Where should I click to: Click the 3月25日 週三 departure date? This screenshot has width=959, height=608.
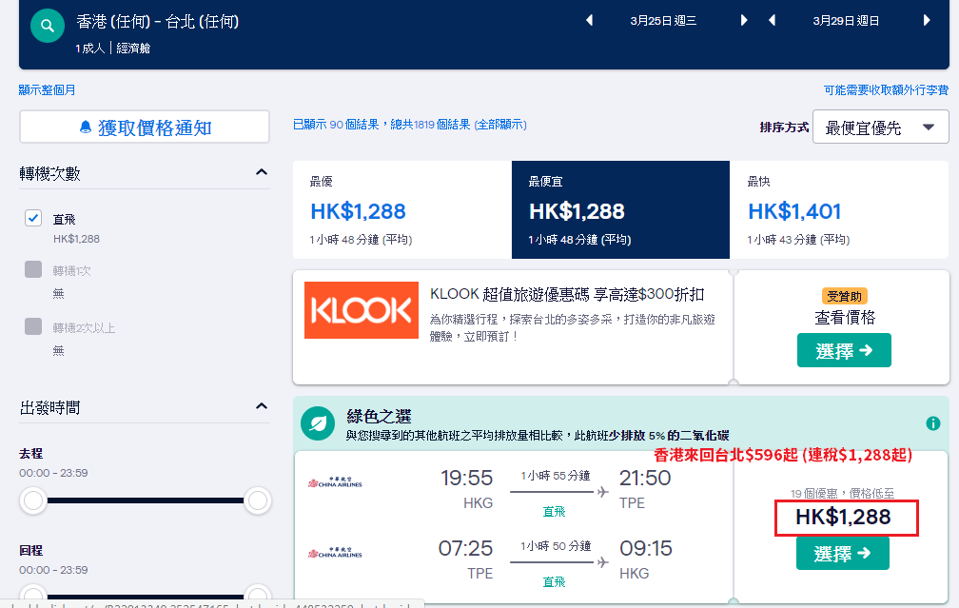(x=664, y=21)
